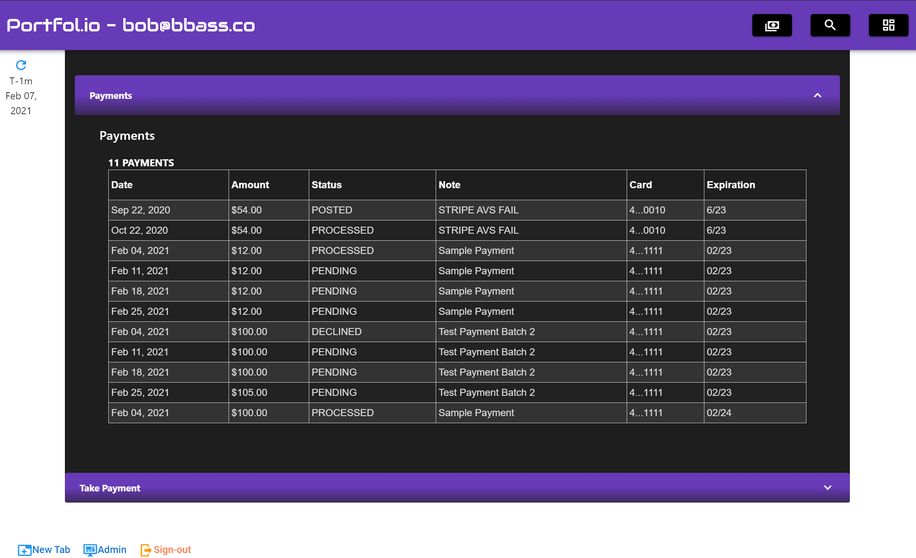Image resolution: width=916 pixels, height=558 pixels.
Task: Click the Status column header
Action: click(327, 185)
